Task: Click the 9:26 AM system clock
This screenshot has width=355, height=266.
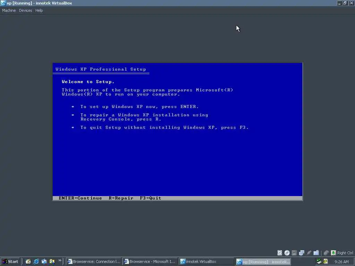Action: tap(341, 262)
